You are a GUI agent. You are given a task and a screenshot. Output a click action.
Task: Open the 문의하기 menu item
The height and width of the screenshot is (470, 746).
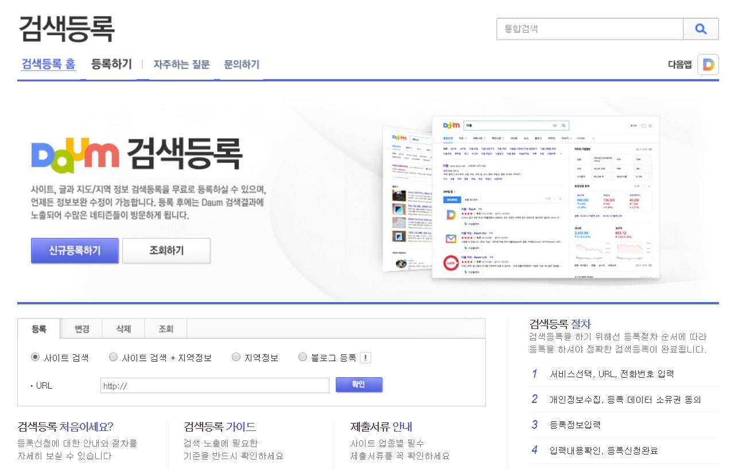pos(242,65)
